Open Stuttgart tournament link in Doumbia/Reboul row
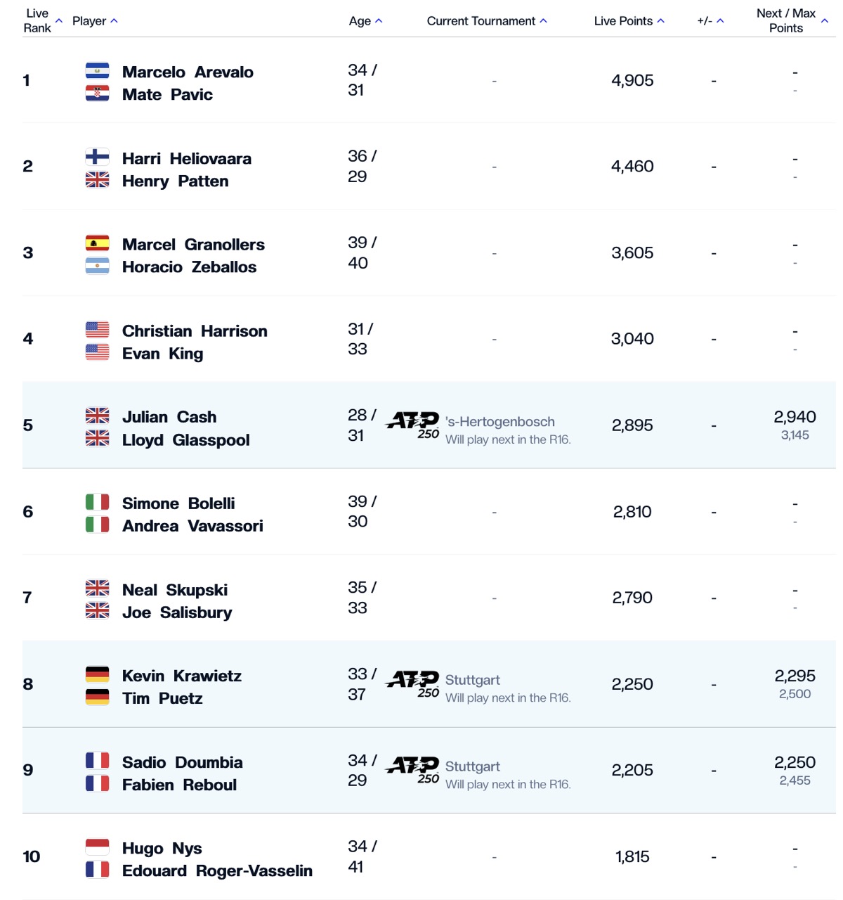 click(x=473, y=766)
